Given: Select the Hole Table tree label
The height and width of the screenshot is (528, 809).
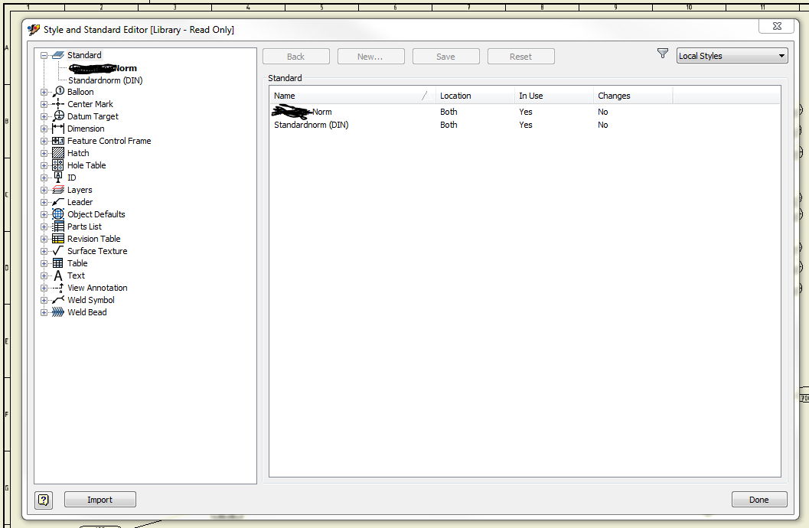Looking at the screenshot, I should [x=86, y=165].
